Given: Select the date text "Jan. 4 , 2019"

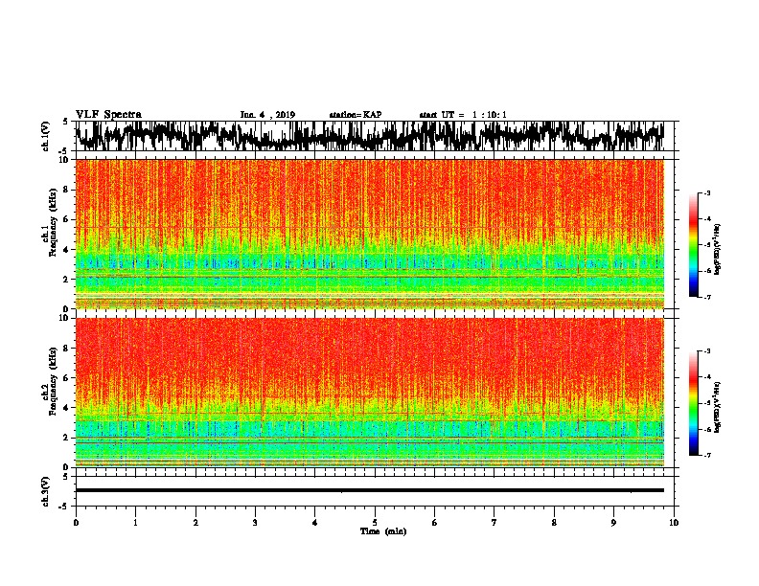Looking at the screenshot, I should [x=267, y=115].
